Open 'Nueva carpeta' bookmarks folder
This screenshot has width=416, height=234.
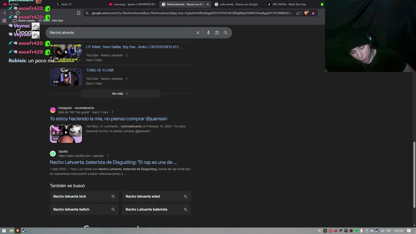(x=24, y=20)
